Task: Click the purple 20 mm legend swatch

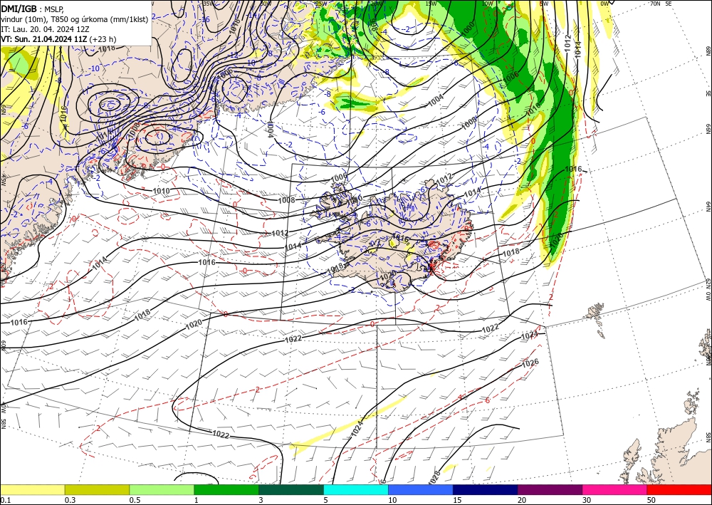Action: point(550,489)
